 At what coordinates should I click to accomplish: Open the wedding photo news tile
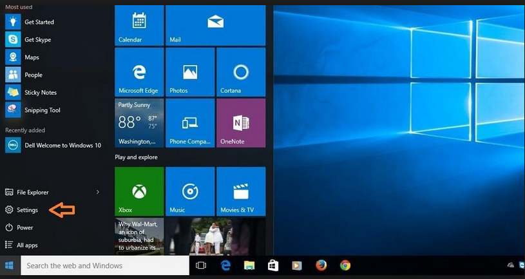pos(216,236)
